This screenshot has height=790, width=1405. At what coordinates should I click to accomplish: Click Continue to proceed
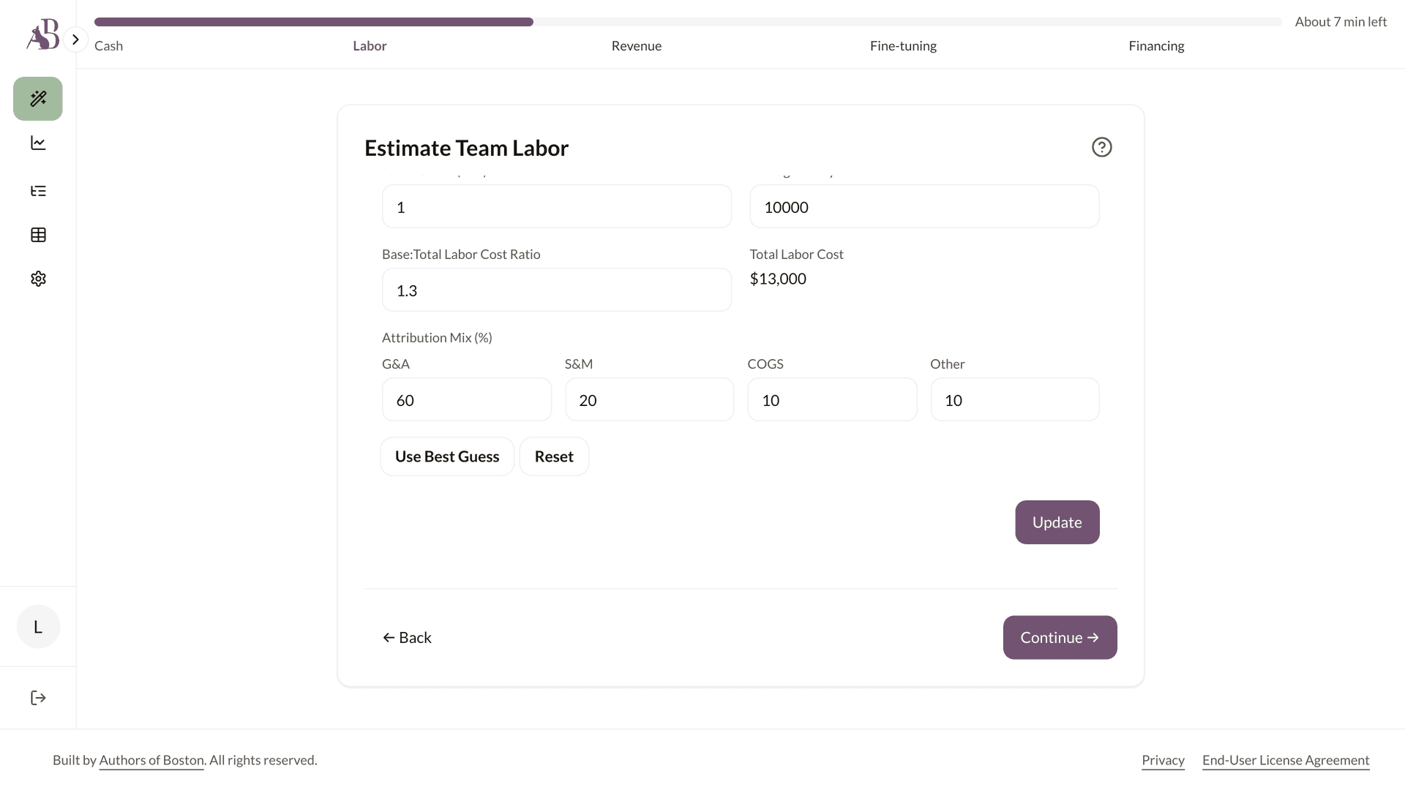pyautogui.click(x=1060, y=637)
